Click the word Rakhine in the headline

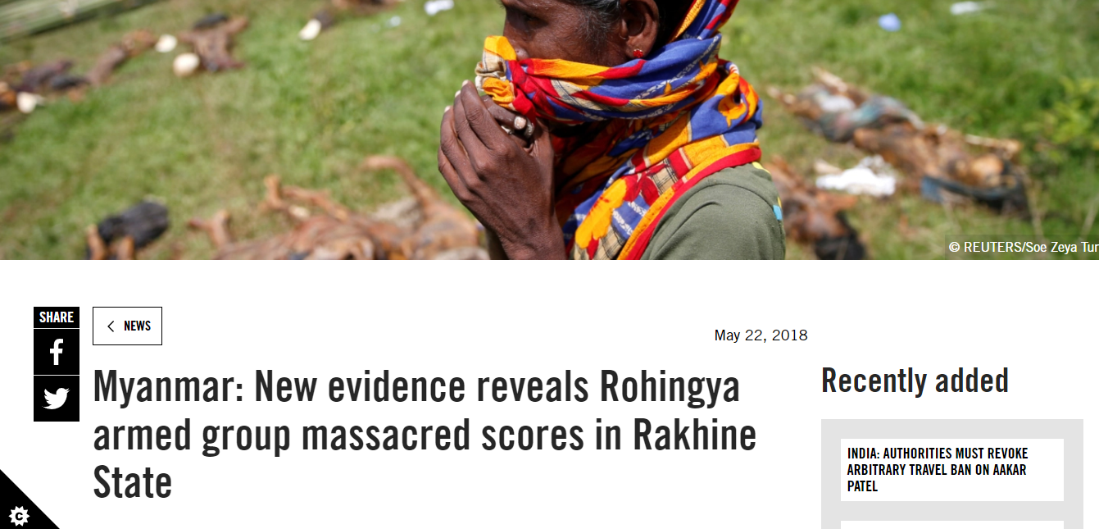694,436
